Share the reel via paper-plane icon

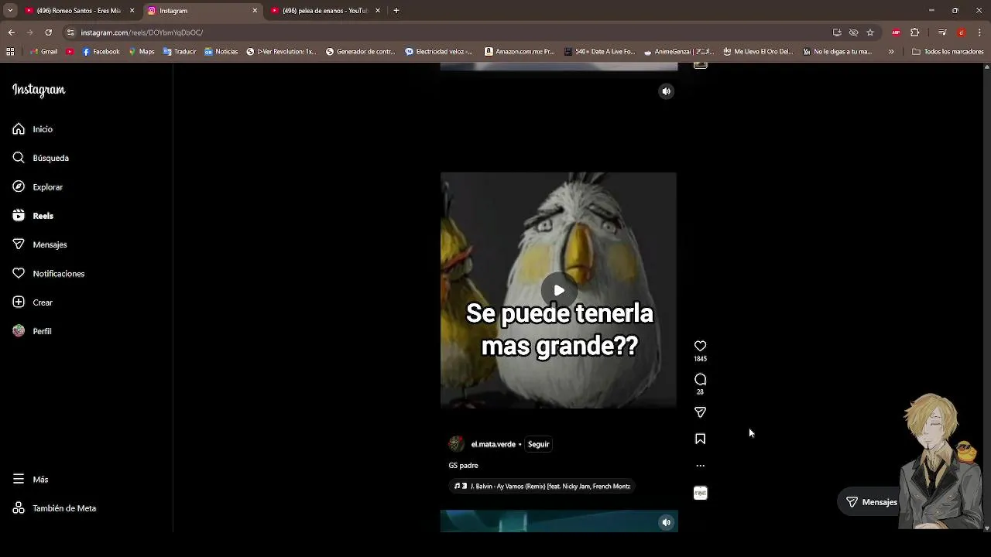[700, 412]
